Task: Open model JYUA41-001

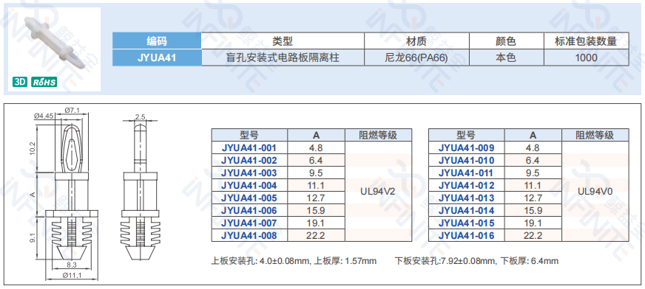Action: coord(249,148)
